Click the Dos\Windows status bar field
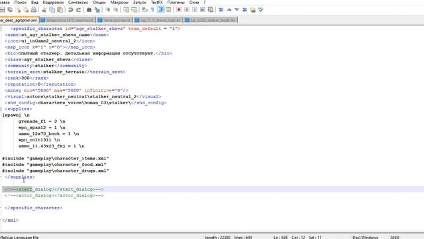424x239 pixels. pyautogui.click(x=365, y=237)
